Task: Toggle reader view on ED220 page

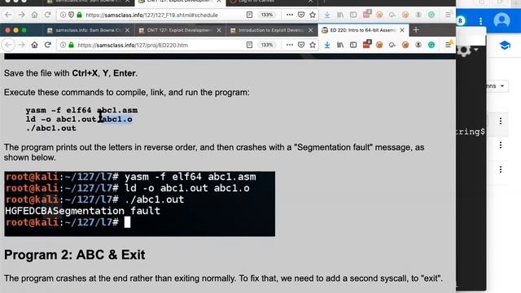Action: pyautogui.click(x=249, y=45)
